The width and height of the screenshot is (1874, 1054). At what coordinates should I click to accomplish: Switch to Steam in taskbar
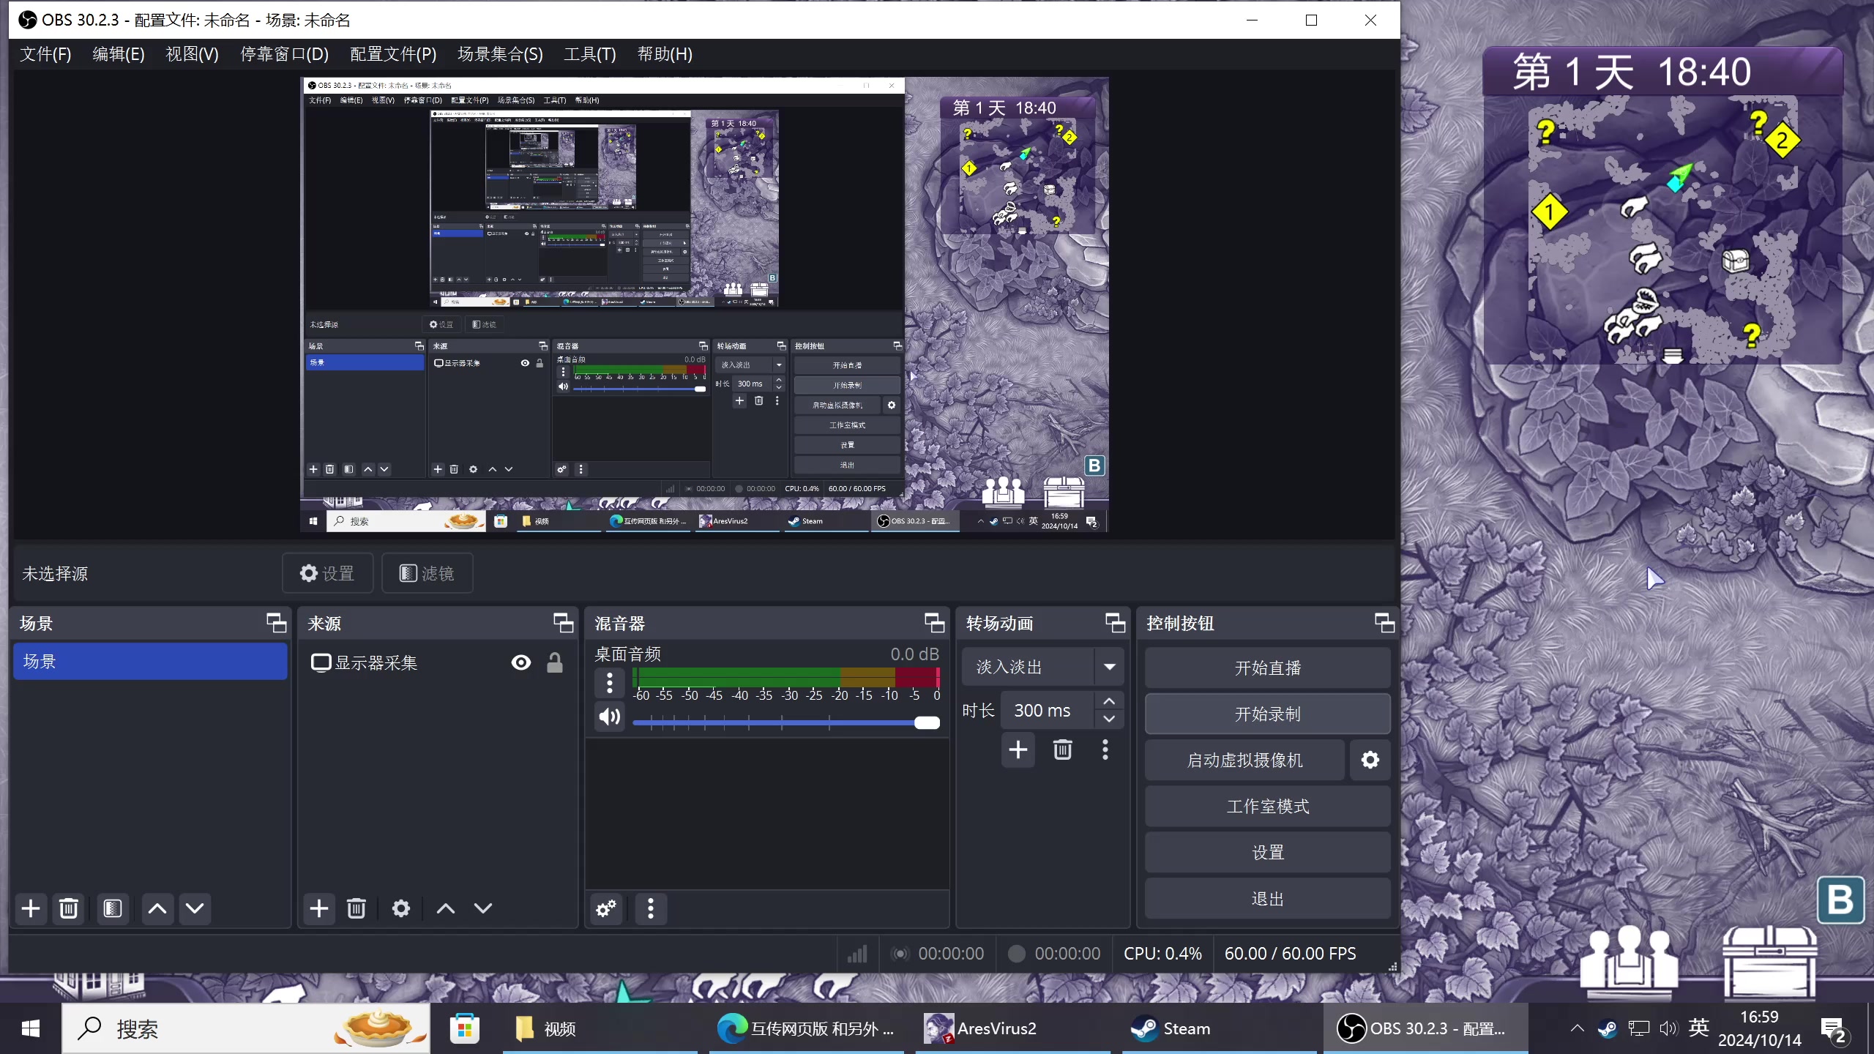point(1219,1028)
